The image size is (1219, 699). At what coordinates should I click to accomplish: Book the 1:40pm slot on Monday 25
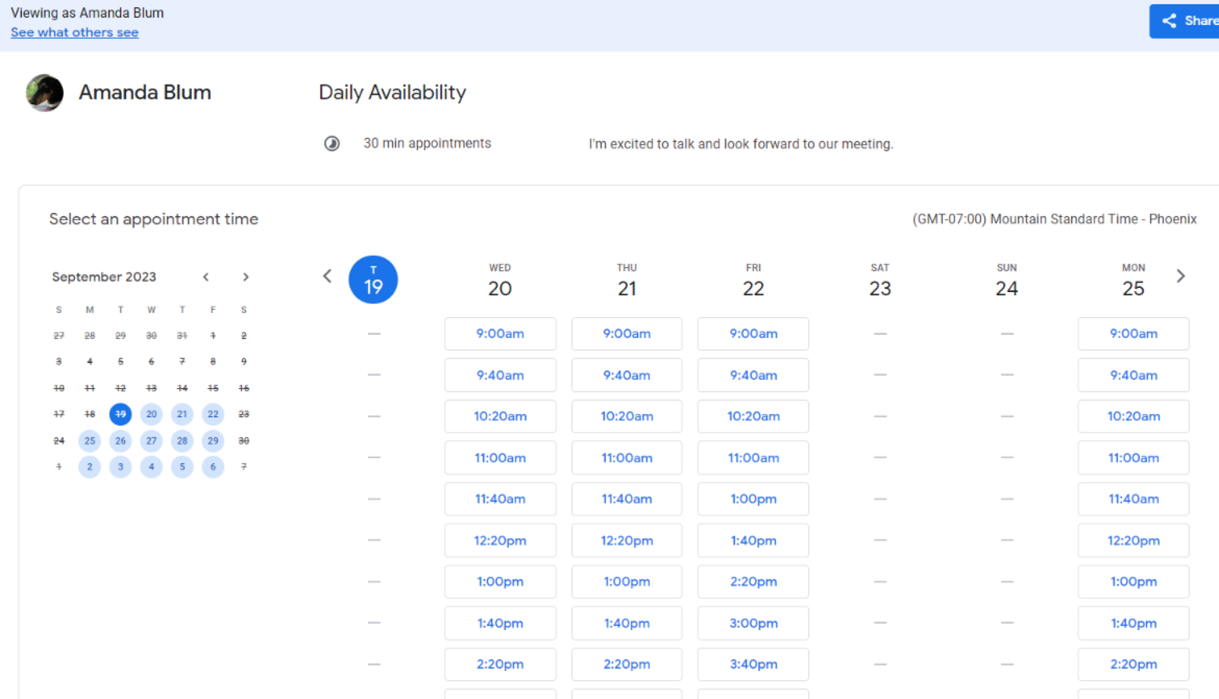(x=1134, y=623)
